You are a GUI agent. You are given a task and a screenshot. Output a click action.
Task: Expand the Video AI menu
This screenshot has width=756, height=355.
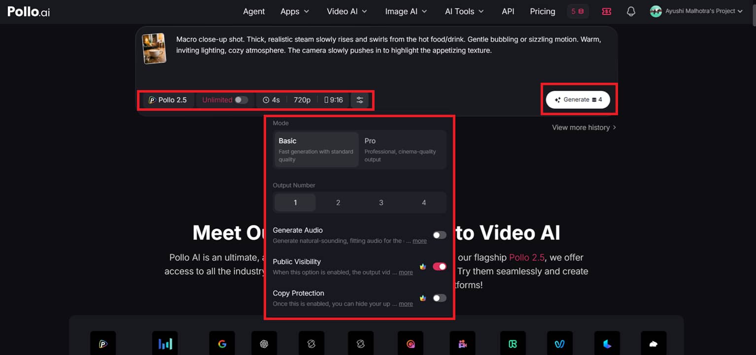pyautogui.click(x=347, y=11)
